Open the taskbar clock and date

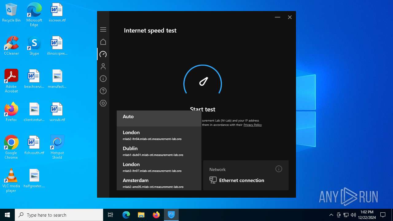pos(367,215)
